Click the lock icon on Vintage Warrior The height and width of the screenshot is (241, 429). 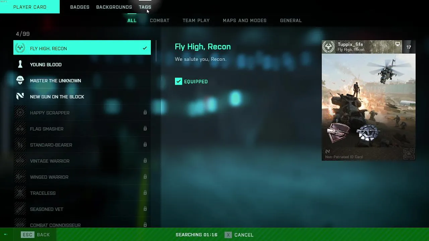[x=145, y=161]
